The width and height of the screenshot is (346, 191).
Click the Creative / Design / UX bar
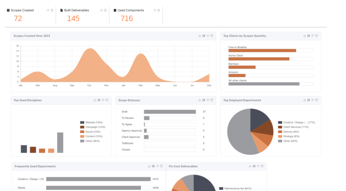[98, 179]
